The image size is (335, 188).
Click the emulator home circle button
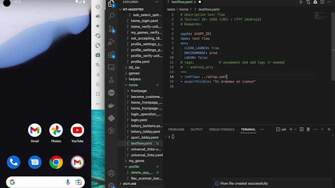pos(98,84)
